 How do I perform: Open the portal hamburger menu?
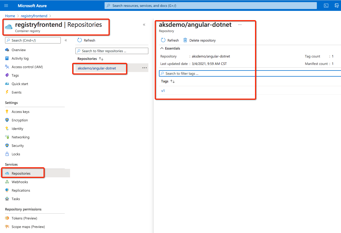6,5
